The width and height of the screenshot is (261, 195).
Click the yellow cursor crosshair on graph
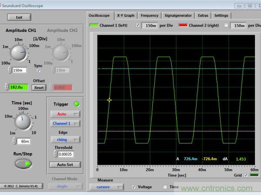tap(109, 100)
